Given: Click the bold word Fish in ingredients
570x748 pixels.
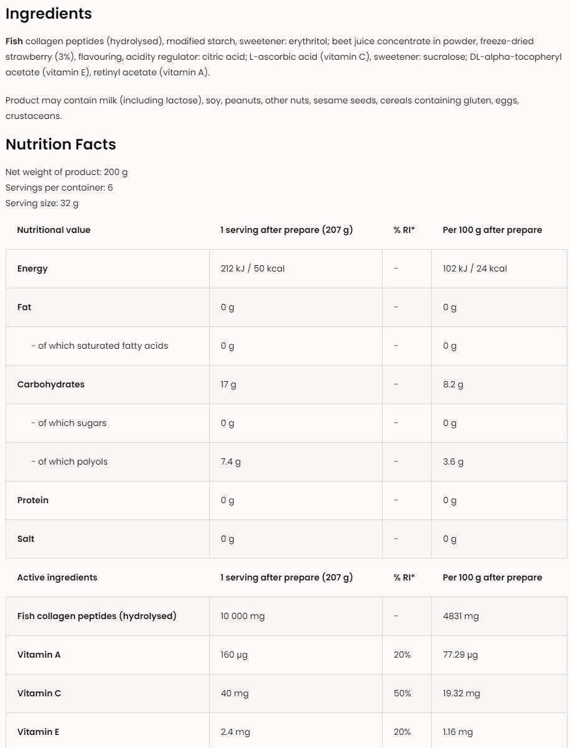Looking at the screenshot, I should pos(14,41).
